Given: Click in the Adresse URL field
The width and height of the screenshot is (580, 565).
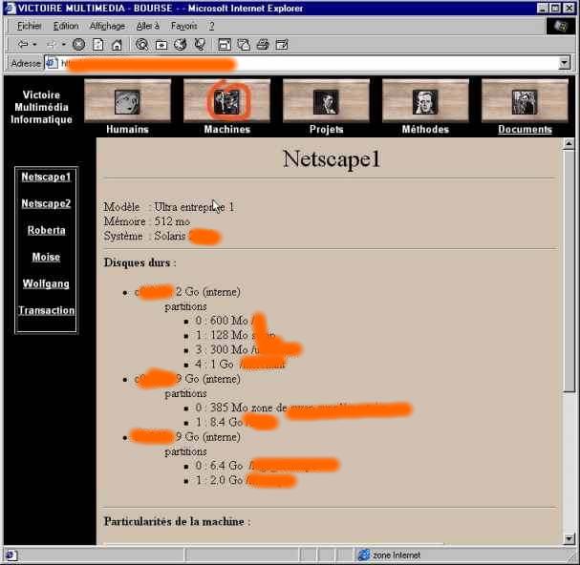Looking at the screenshot, I should [302, 63].
